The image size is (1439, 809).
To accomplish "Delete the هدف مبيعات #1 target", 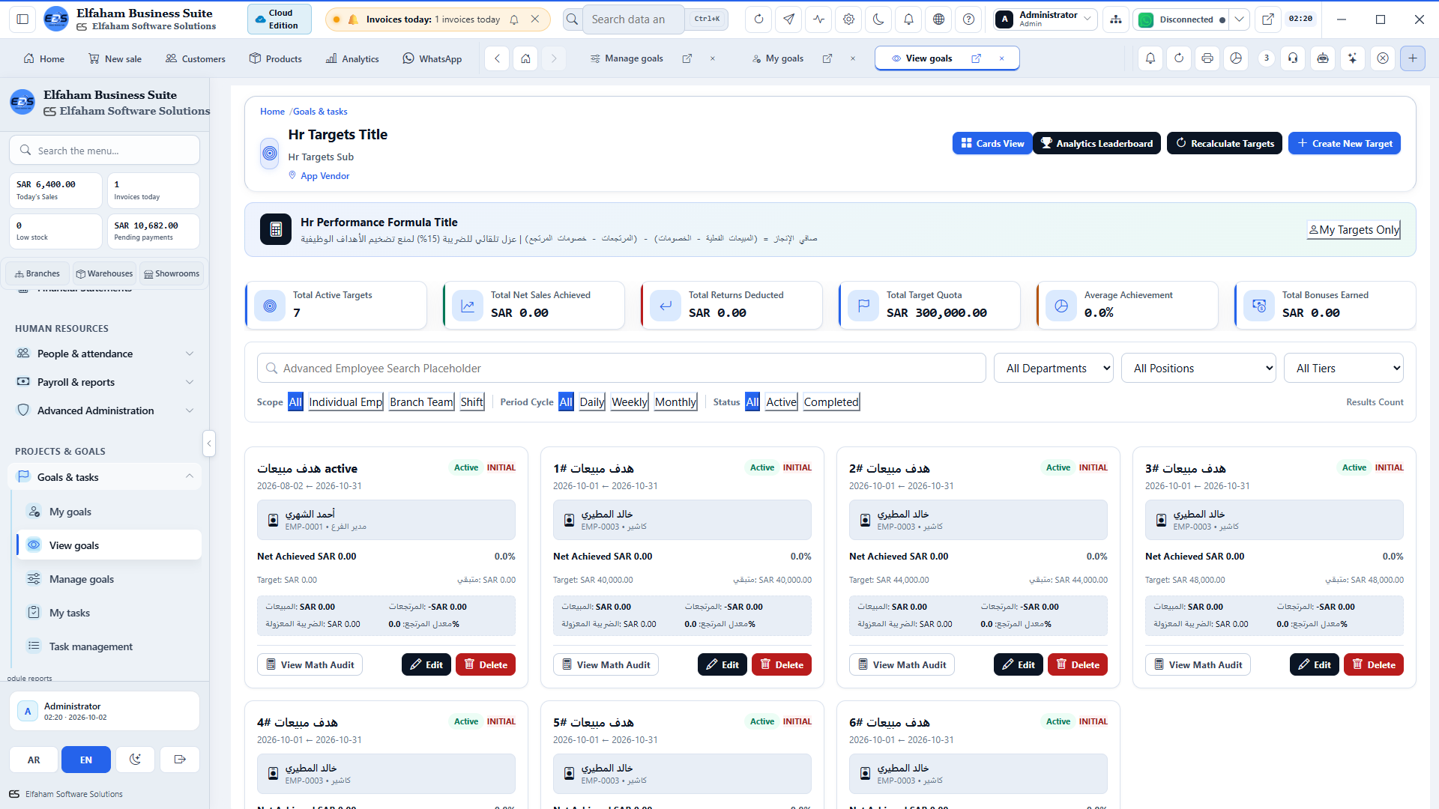I will [781, 664].
